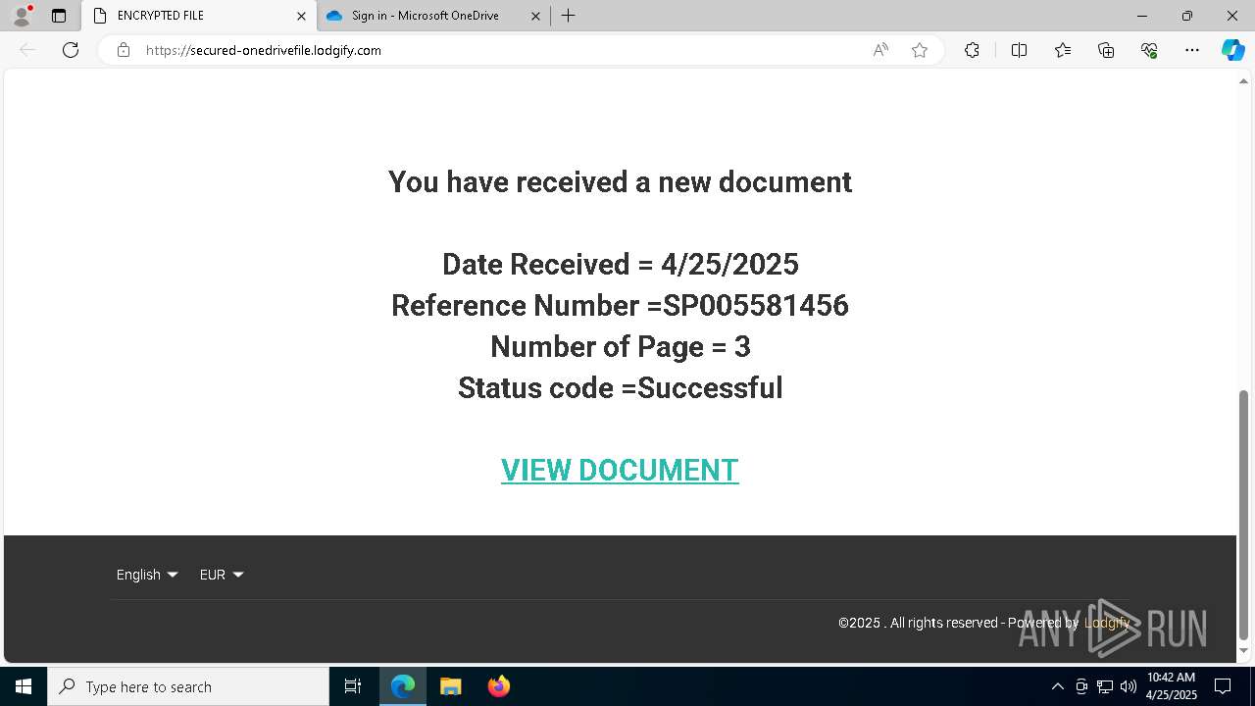Image resolution: width=1255 pixels, height=706 pixels.
Task: Open the Copilot sidebar icon
Action: [1232, 50]
